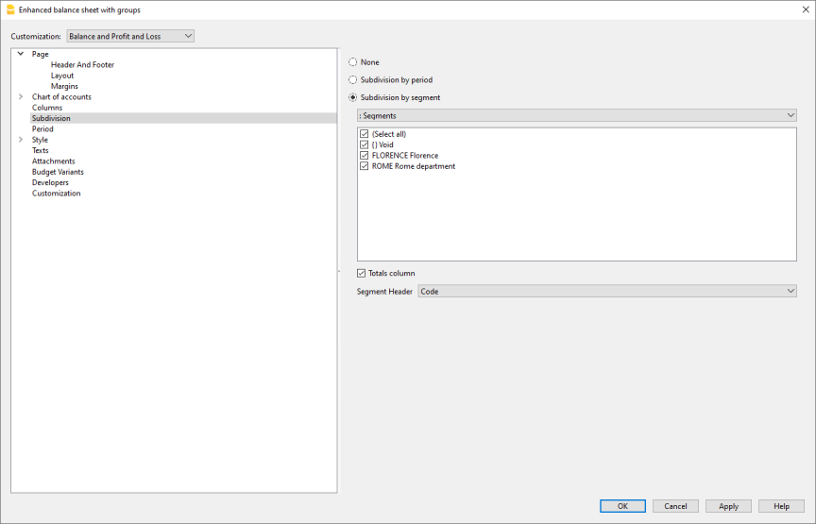Open the Segments dropdown list
816x524 pixels.
[576, 115]
